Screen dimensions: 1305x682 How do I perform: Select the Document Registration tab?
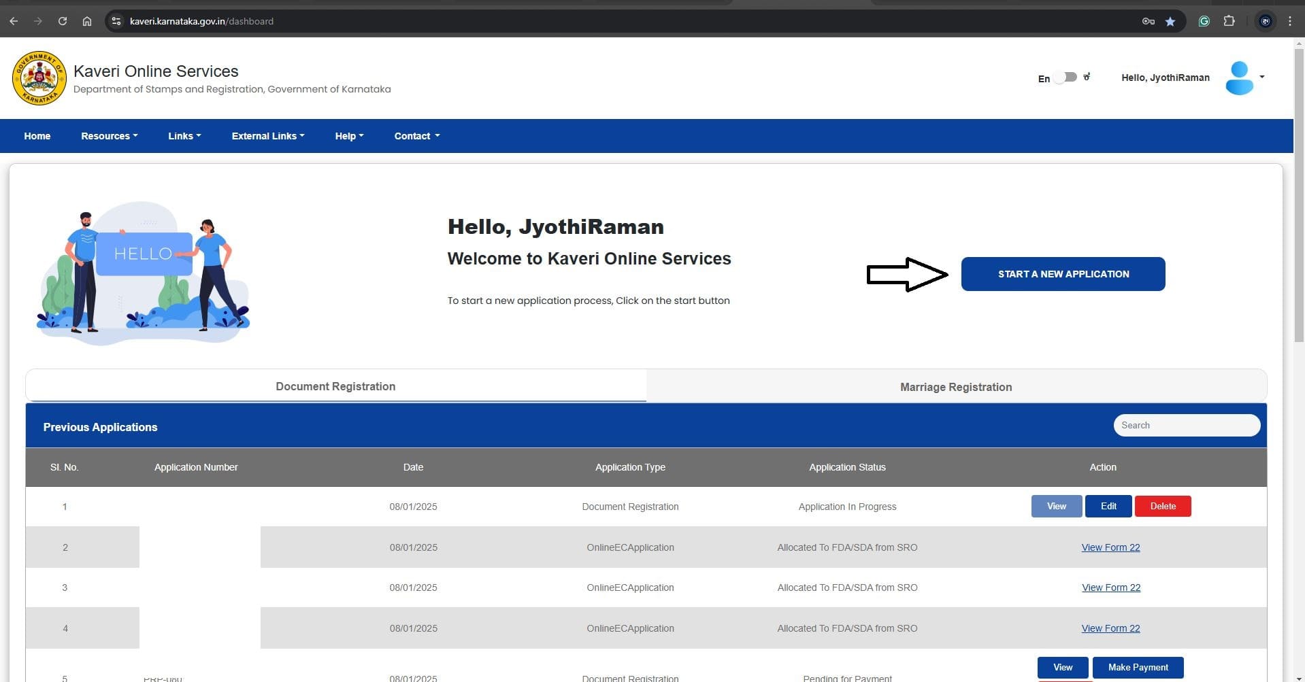pyautogui.click(x=335, y=386)
